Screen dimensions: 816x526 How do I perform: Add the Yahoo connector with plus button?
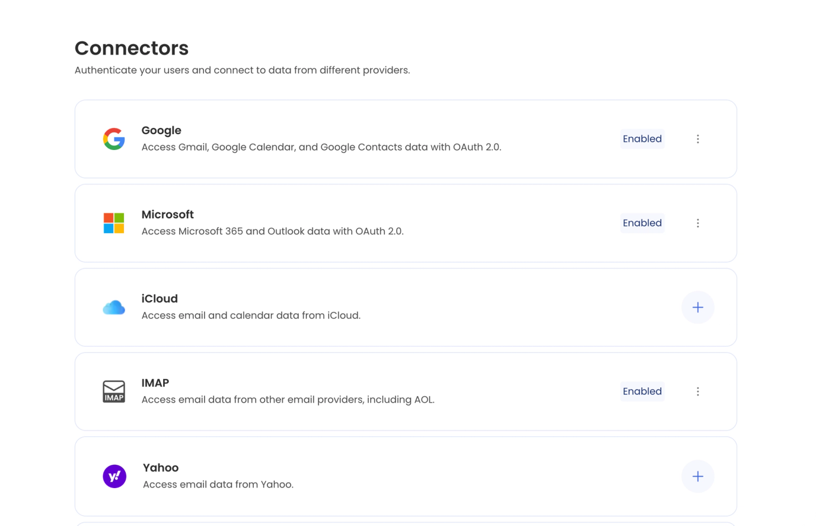pos(698,476)
